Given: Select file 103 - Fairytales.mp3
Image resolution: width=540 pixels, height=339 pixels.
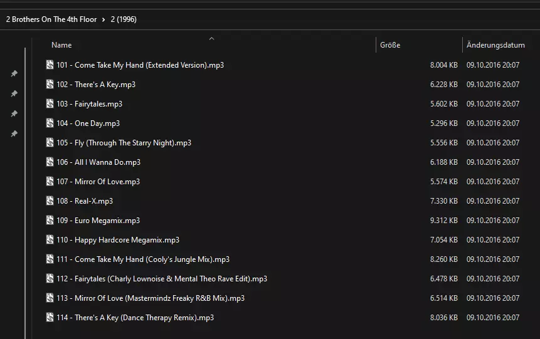Looking at the screenshot, I should click(90, 104).
